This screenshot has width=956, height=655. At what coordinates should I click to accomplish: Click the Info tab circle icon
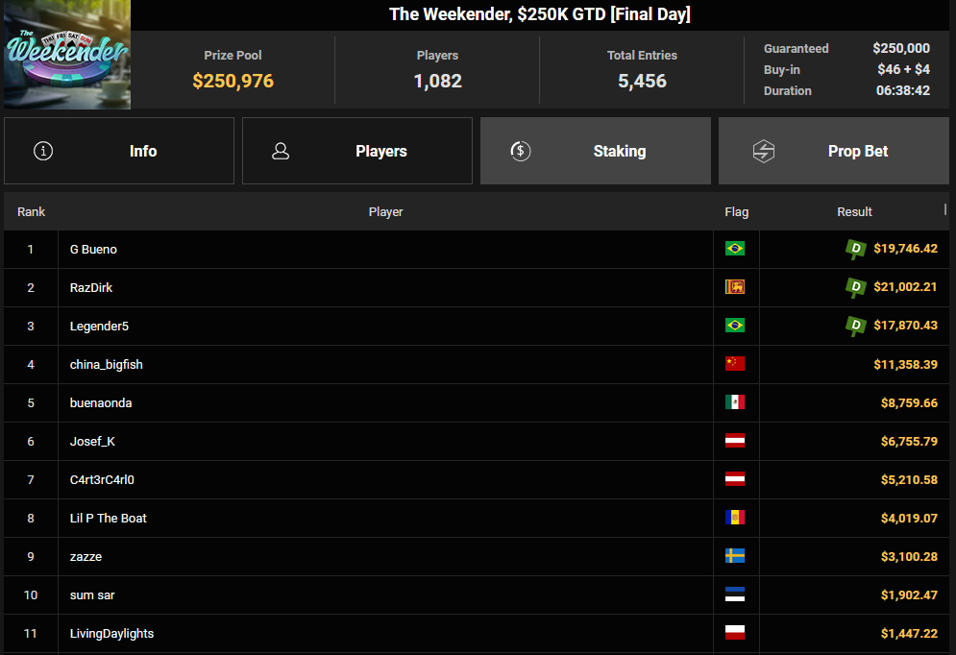(43, 151)
